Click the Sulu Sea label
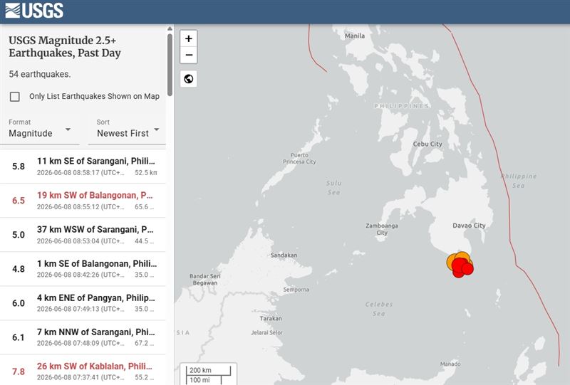 pos(333,187)
